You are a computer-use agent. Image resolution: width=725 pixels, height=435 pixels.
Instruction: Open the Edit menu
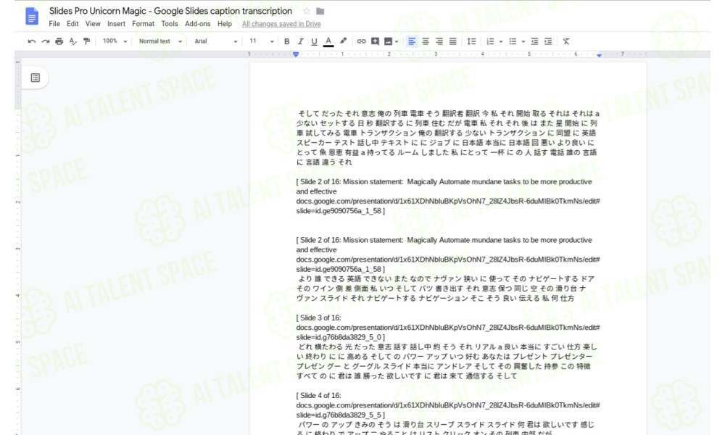point(72,24)
